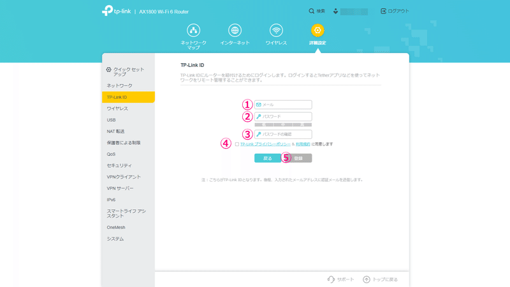Click the logout icon
Screen dimensions: 510x287
(x=383, y=11)
